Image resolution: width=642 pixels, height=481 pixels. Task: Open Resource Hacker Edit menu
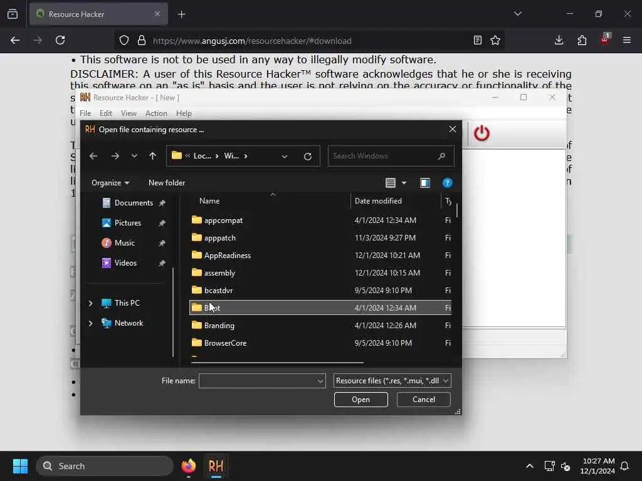point(105,113)
